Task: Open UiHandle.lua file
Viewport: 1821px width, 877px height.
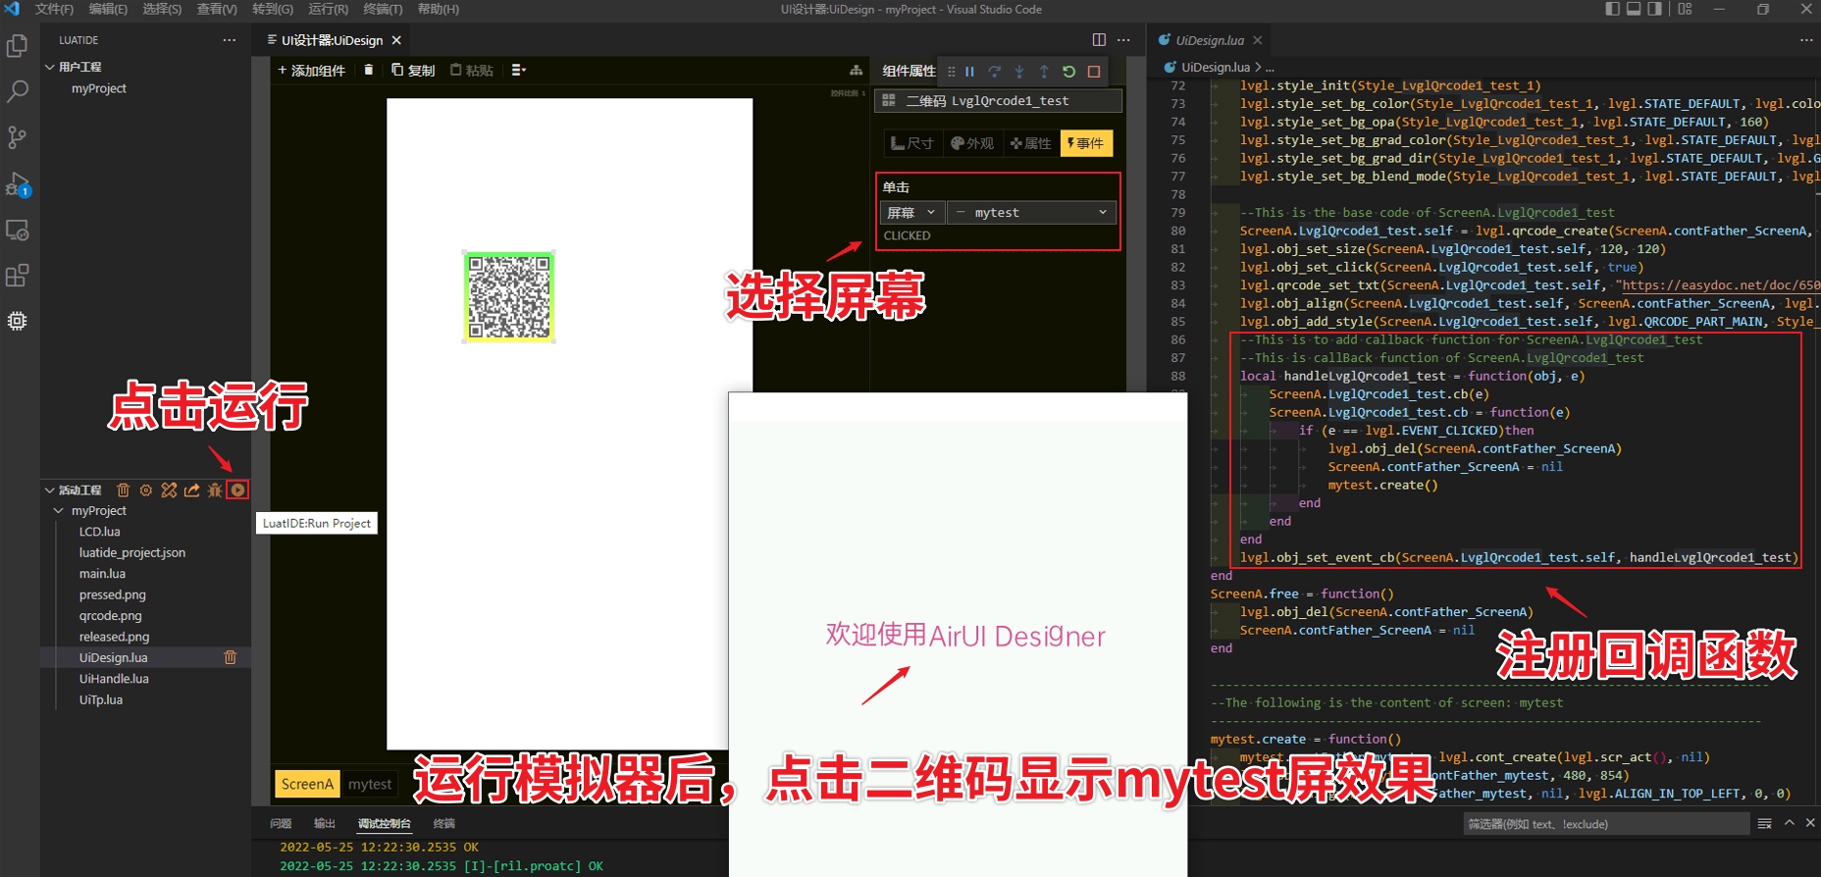Action: coord(114,679)
